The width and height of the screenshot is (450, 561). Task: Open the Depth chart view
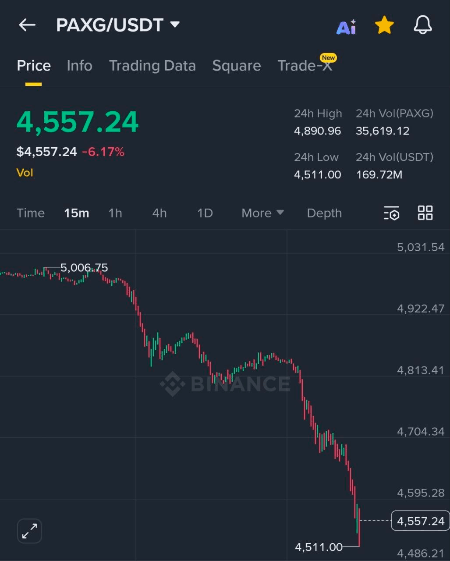(x=324, y=213)
